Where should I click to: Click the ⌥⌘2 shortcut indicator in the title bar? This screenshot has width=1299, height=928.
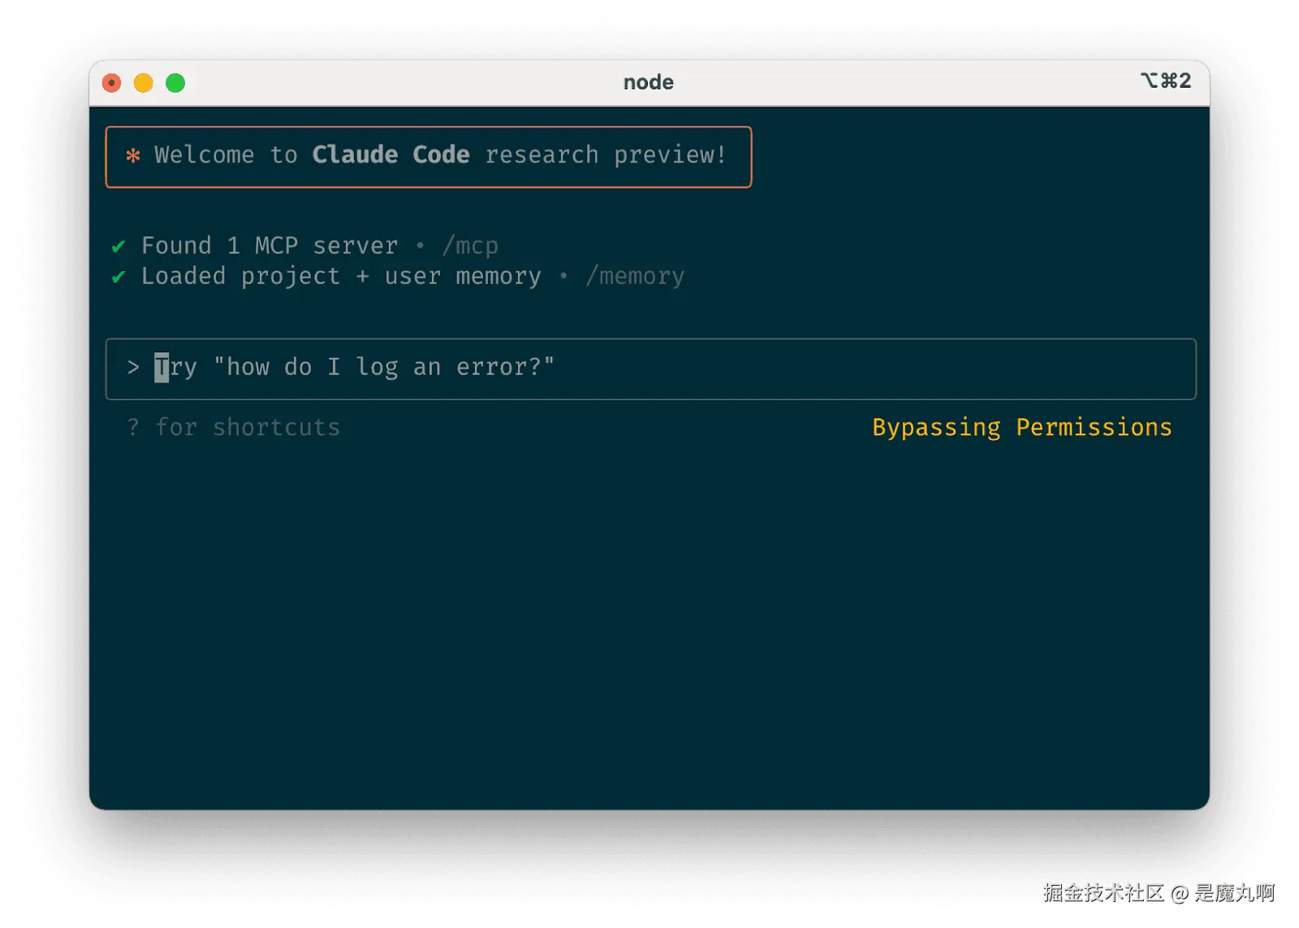point(1166,81)
